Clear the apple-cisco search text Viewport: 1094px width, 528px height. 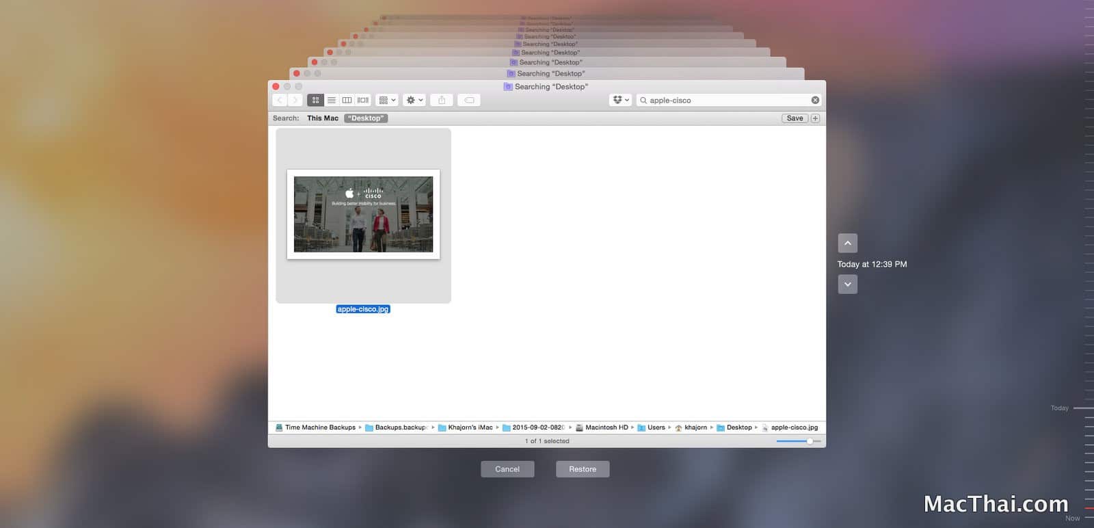click(815, 100)
